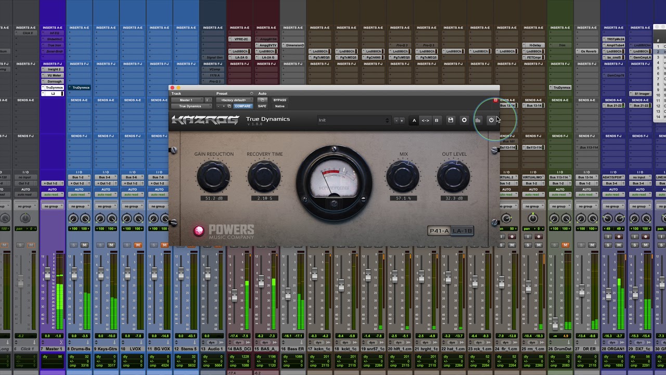Image resolution: width=666 pixels, height=375 pixels.
Task: Click record enable on track 24 strip
Action: pyautogui.click(x=512, y=237)
